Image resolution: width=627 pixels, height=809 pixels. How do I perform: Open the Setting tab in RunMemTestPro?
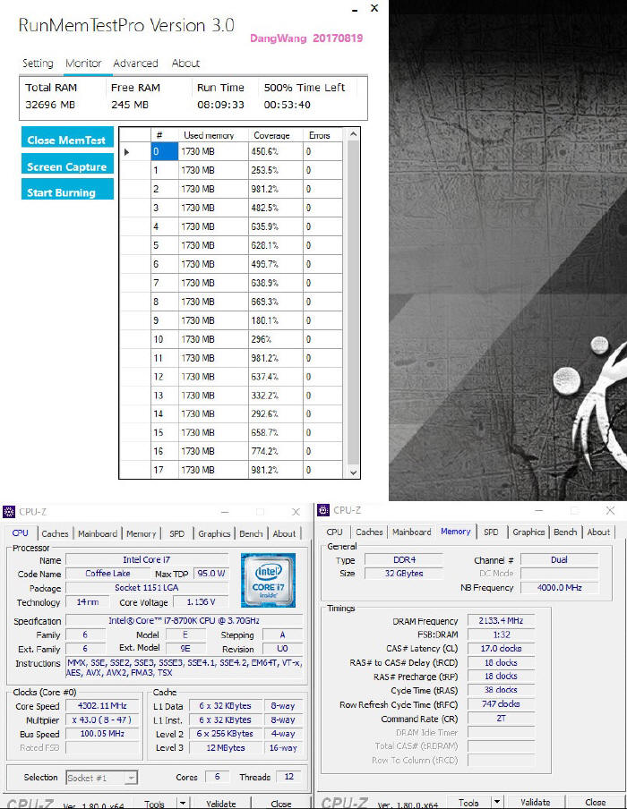38,64
